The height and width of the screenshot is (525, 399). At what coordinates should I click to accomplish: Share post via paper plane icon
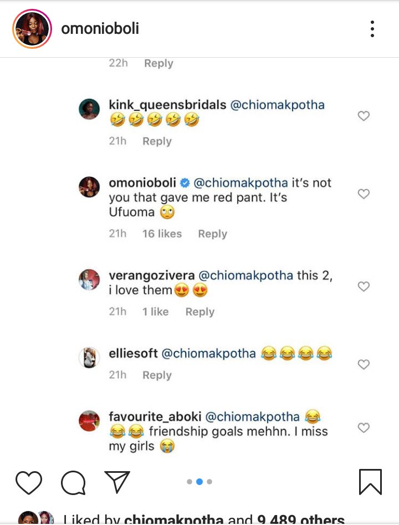click(x=117, y=482)
